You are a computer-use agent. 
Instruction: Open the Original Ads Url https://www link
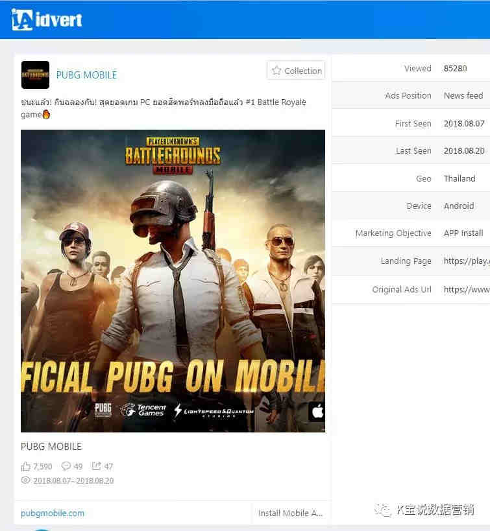coord(467,289)
